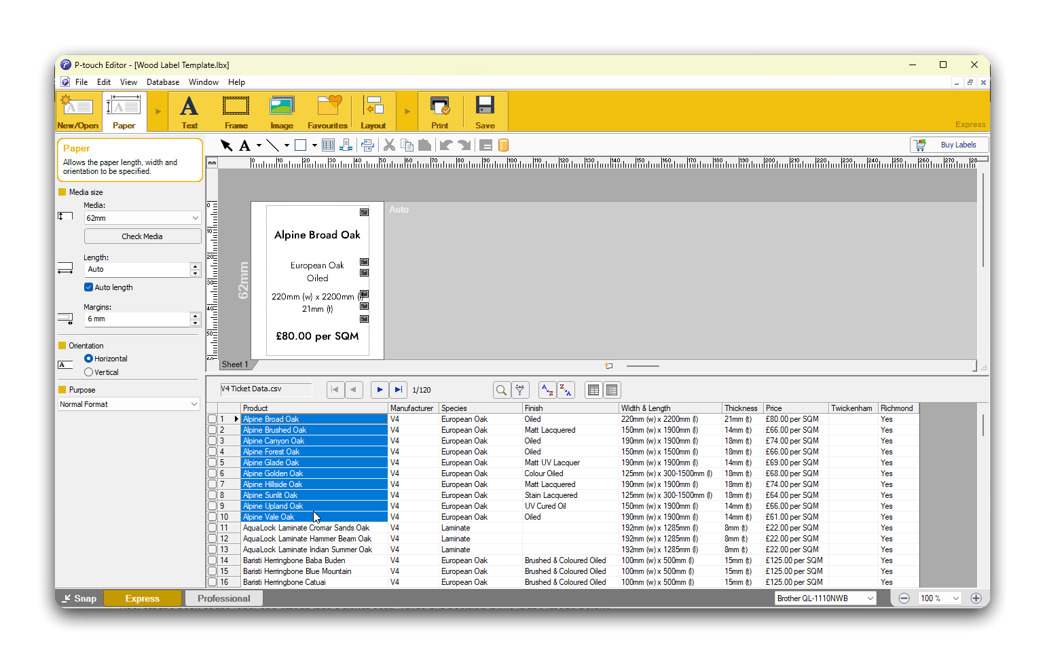Open the Database menu

163,82
